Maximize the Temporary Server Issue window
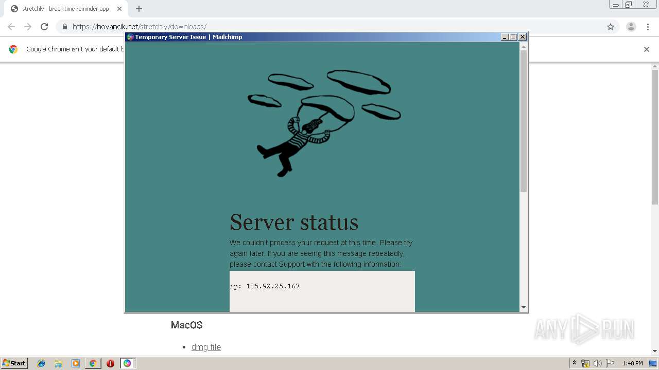 coord(513,37)
